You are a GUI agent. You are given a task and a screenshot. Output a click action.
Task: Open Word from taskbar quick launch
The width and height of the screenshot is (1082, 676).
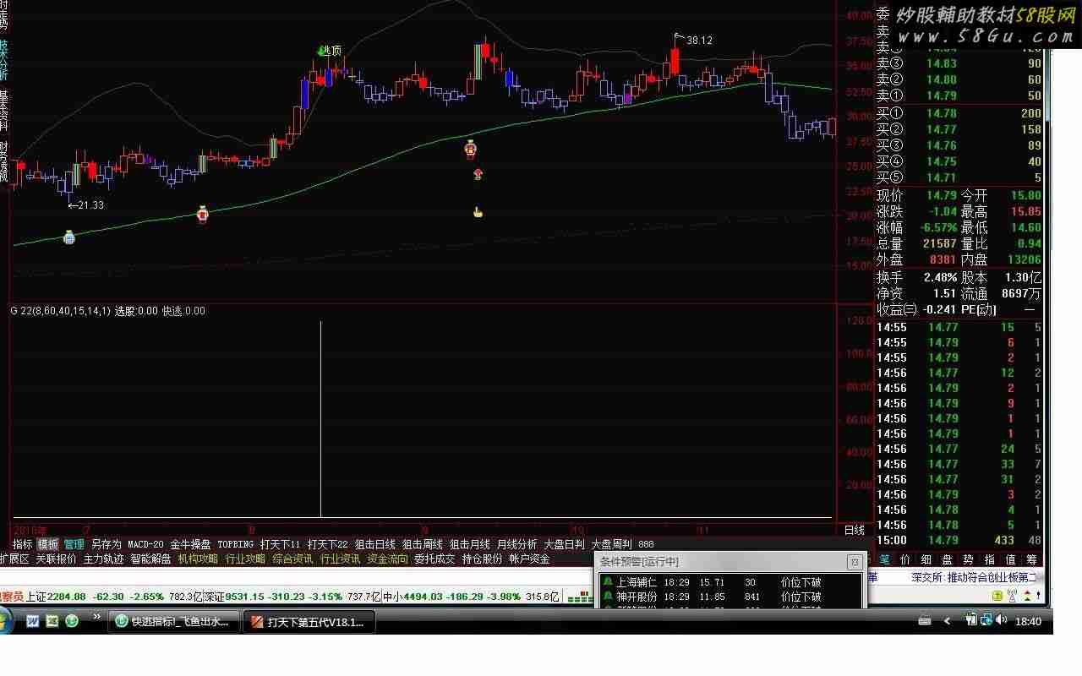click(33, 621)
